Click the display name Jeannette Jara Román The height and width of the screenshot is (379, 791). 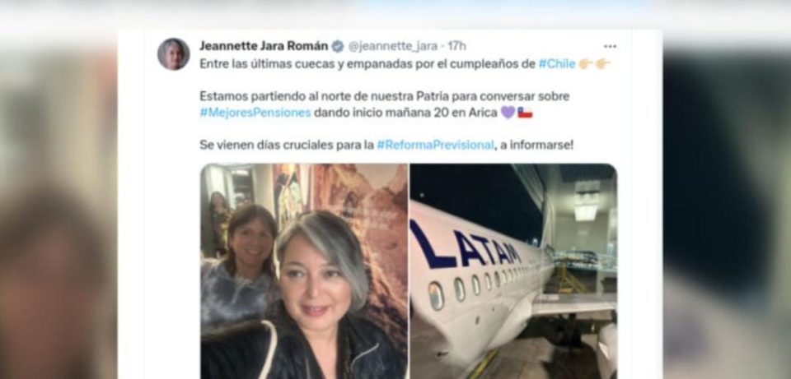(264, 46)
